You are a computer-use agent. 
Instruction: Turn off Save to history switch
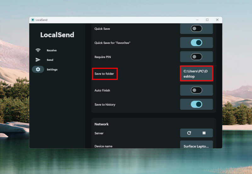click(196, 104)
